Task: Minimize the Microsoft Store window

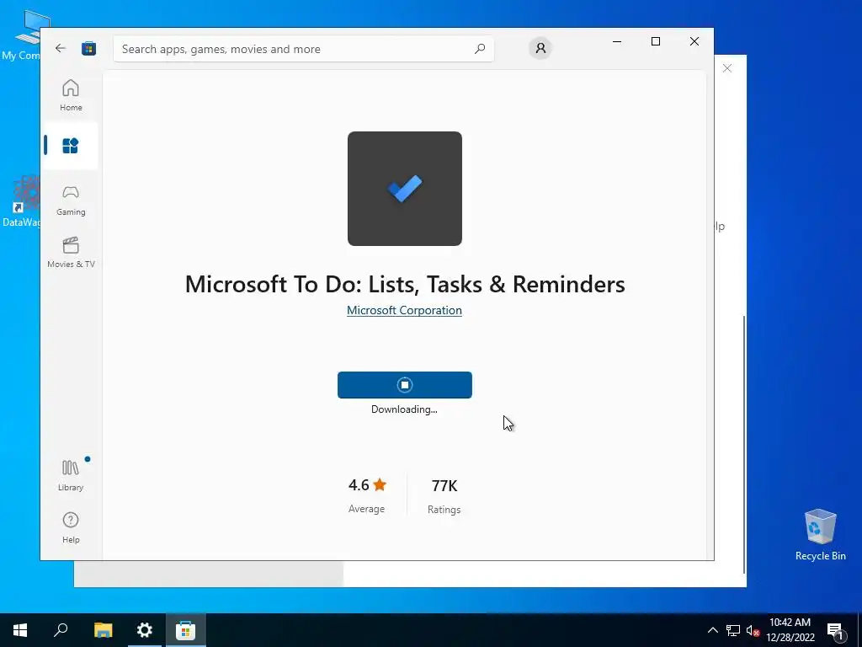Action: point(617,41)
